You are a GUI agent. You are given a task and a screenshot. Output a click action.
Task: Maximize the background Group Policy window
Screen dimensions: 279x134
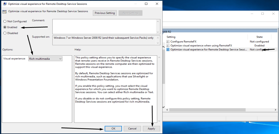point(263,14)
